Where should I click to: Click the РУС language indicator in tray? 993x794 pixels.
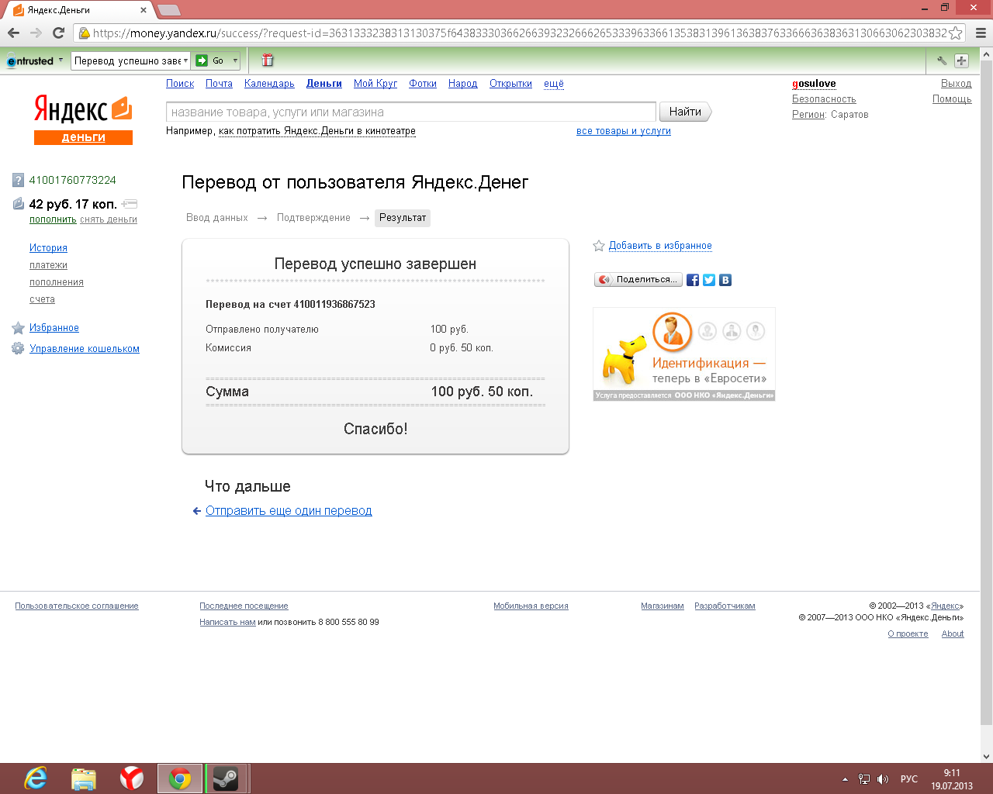pos(909,779)
